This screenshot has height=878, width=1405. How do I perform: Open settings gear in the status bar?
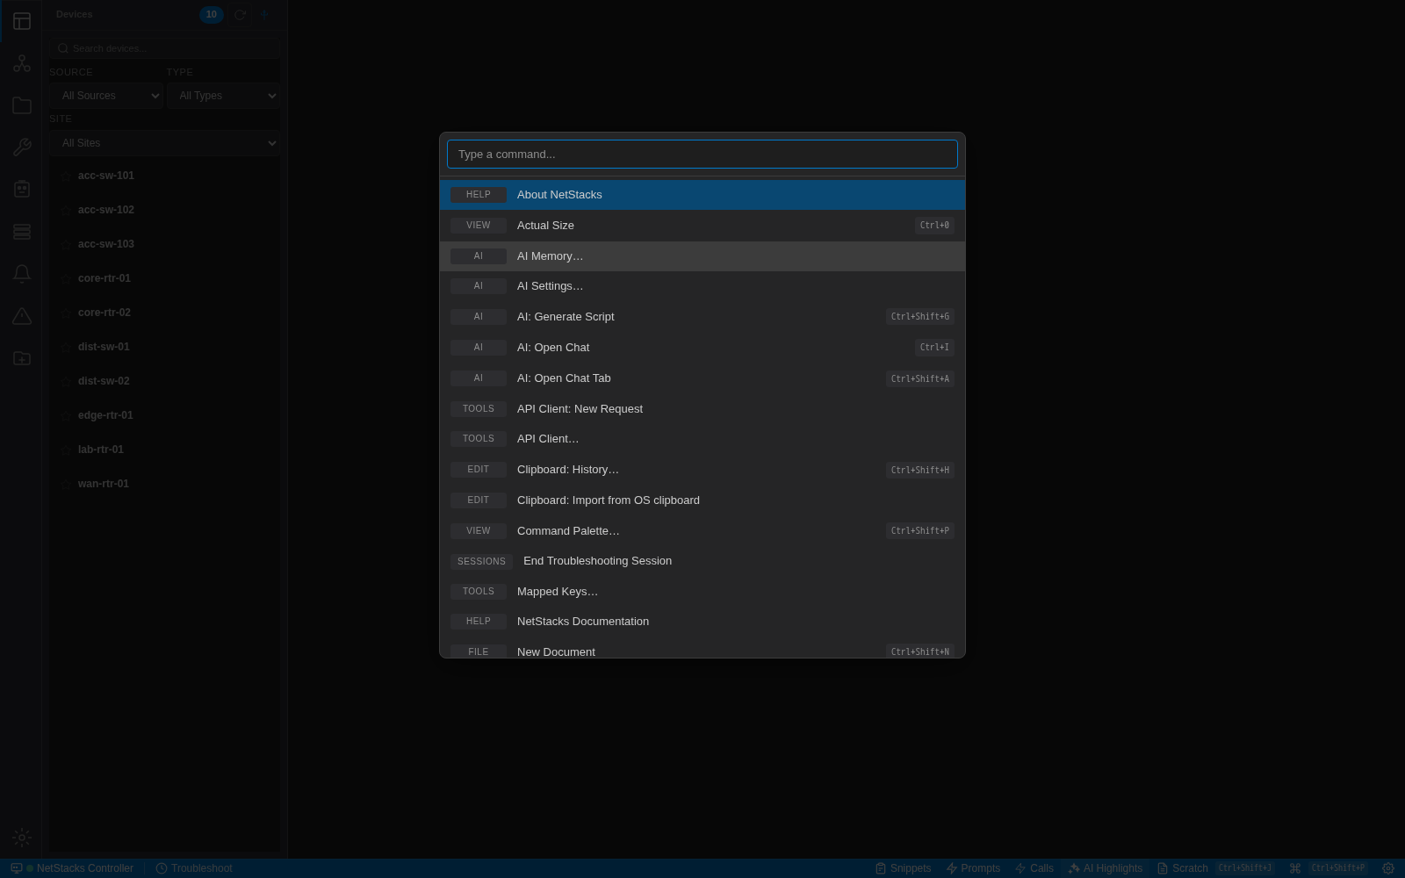[x=1388, y=868]
